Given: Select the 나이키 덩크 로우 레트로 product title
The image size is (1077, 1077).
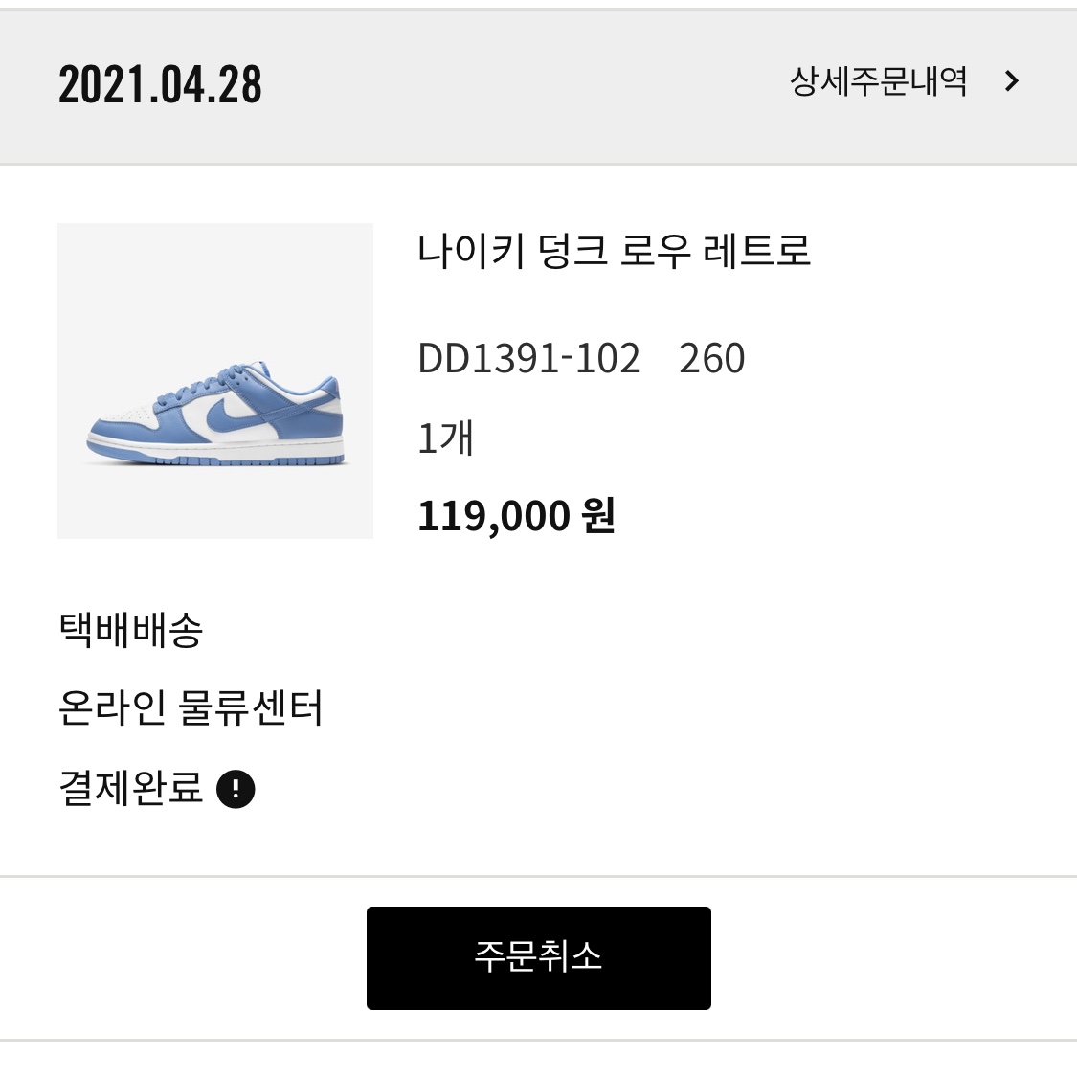Looking at the screenshot, I should pos(614,250).
